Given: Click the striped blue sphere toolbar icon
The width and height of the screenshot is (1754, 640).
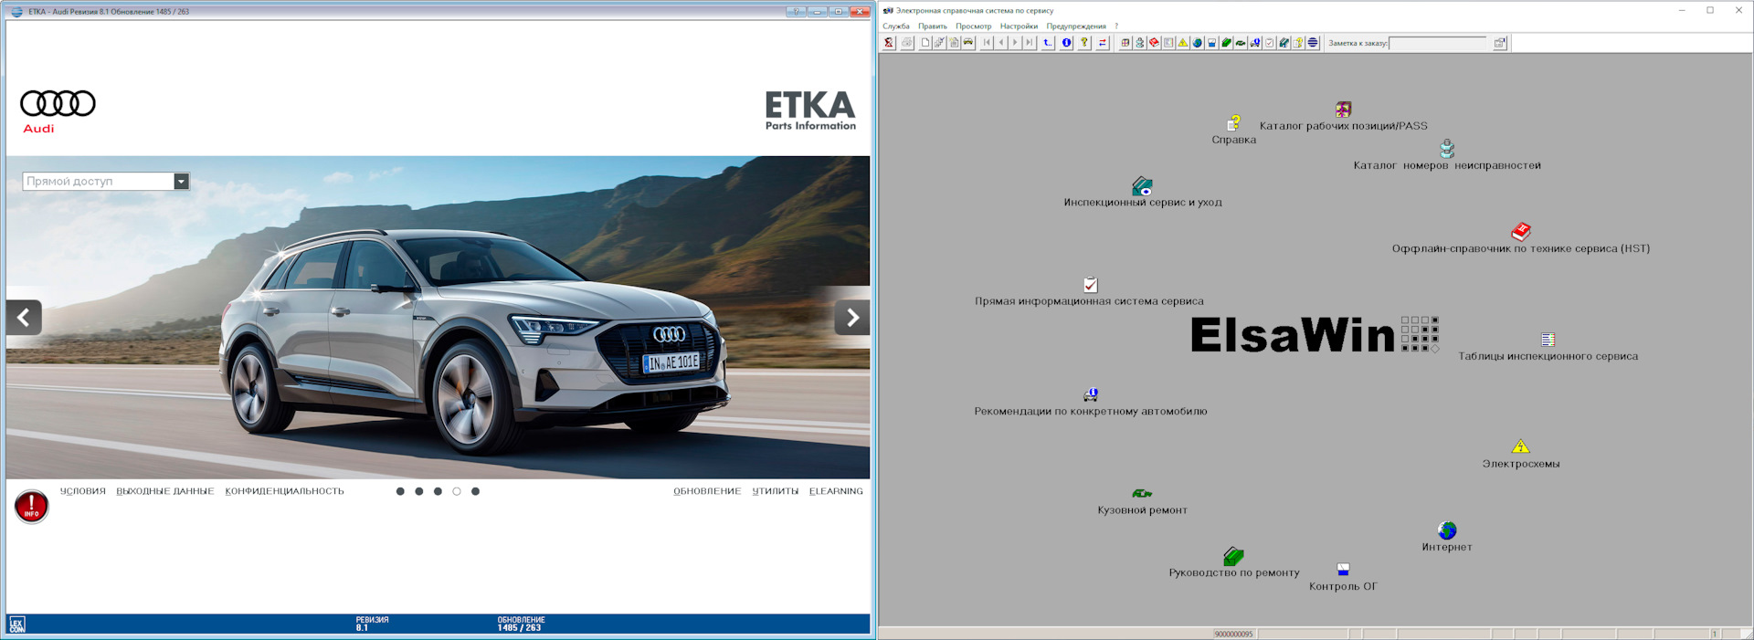Looking at the screenshot, I should coord(1313,43).
